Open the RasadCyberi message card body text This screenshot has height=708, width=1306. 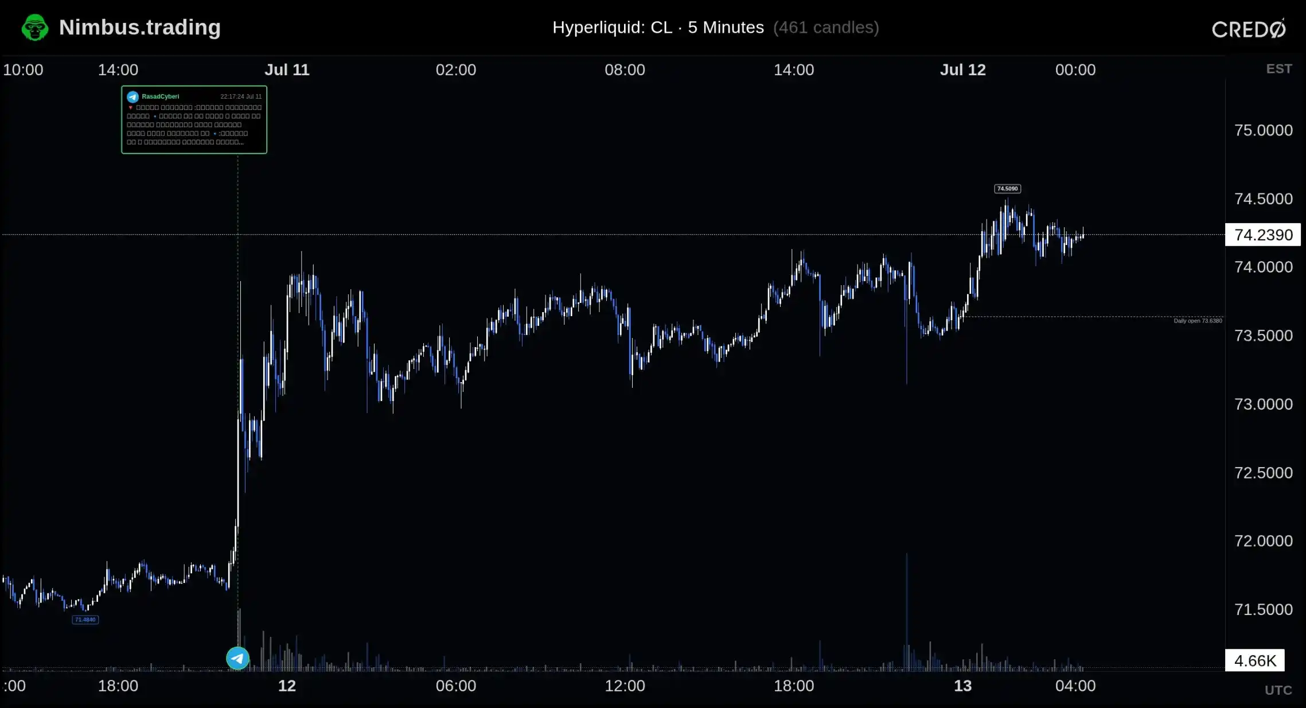pyautogui.click(x=194, y=125)
